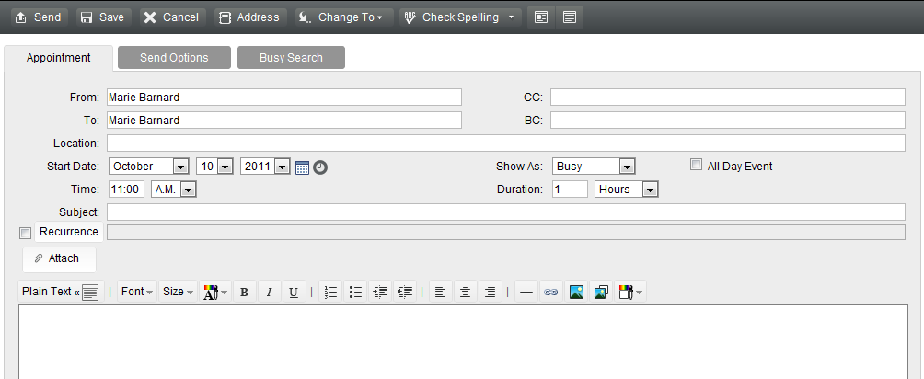Image resolution: width=924 pixels, height=379 pixels.
Task: Click the insert image icon
Action: click(x=576, y=293)
